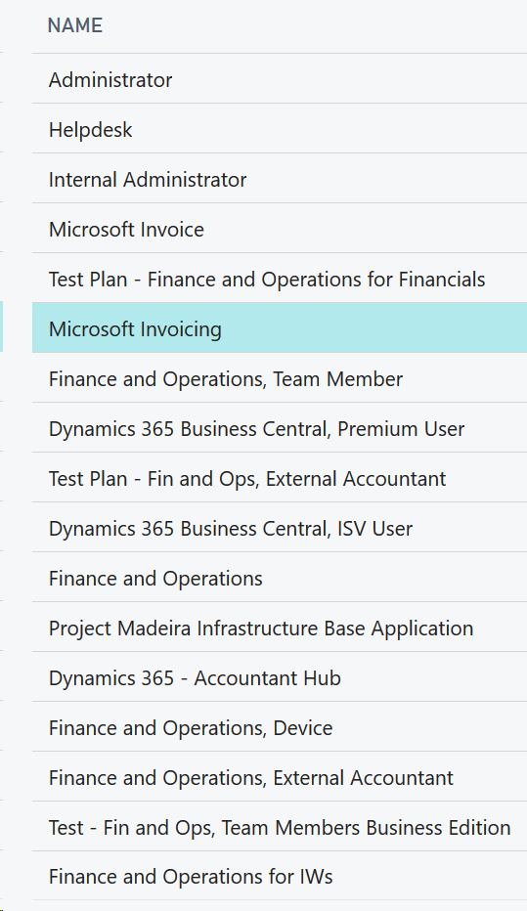Select the Administrator row

pos(280,79)
